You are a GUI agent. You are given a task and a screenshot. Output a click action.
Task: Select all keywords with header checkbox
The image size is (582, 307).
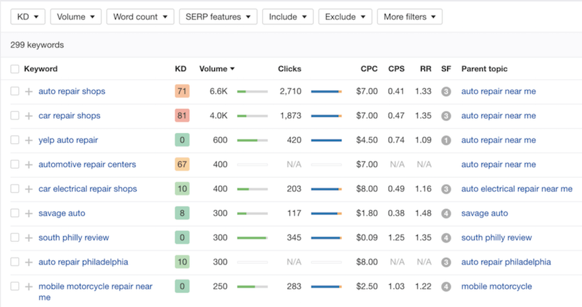point(15,69)
